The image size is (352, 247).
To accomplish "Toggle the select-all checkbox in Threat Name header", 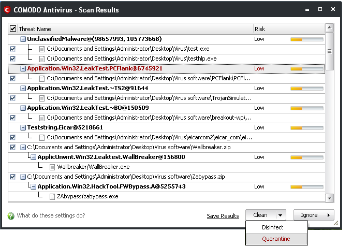I will [13, 29].
